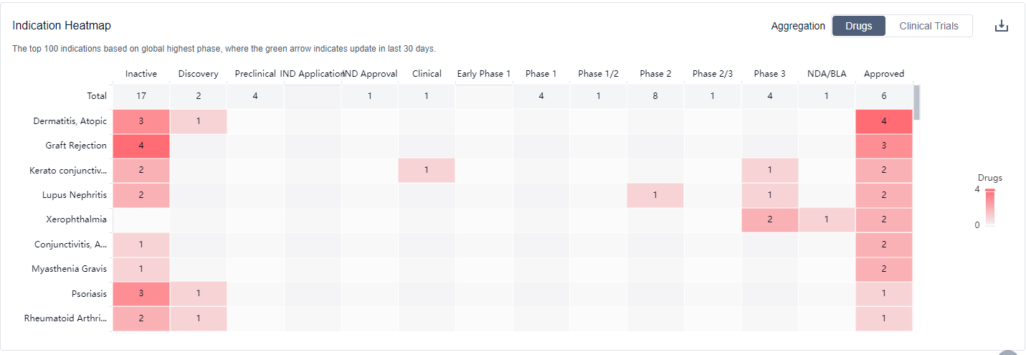This screenshot has width=1026, height=355.
Task: Click Graft Rejection Inactive cell with 4
Action: click(x=141, y=146)
